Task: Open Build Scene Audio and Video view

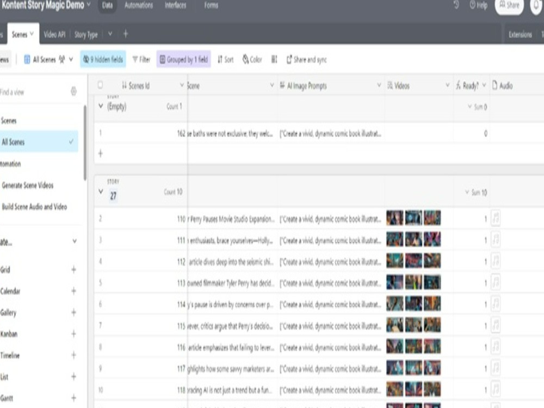Action: (34, 207)
